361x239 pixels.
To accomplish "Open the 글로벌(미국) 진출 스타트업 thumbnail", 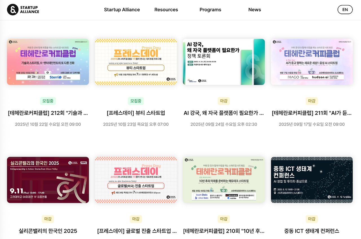I will point(136,180).
